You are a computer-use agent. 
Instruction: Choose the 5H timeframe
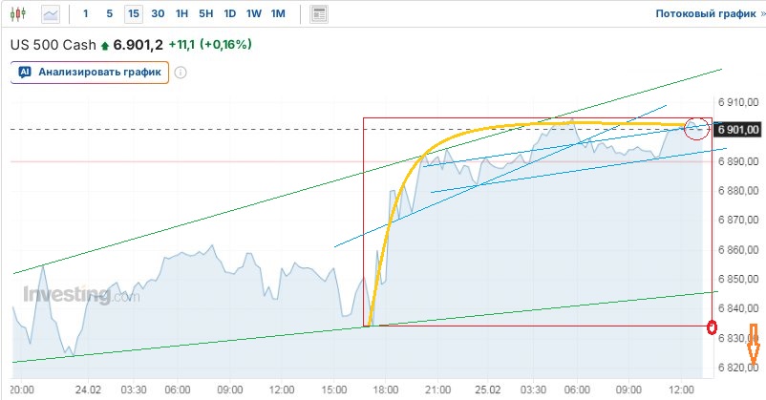tap(205, 14)
